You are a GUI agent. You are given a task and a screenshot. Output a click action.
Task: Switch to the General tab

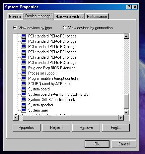click(x=15, y=17)
